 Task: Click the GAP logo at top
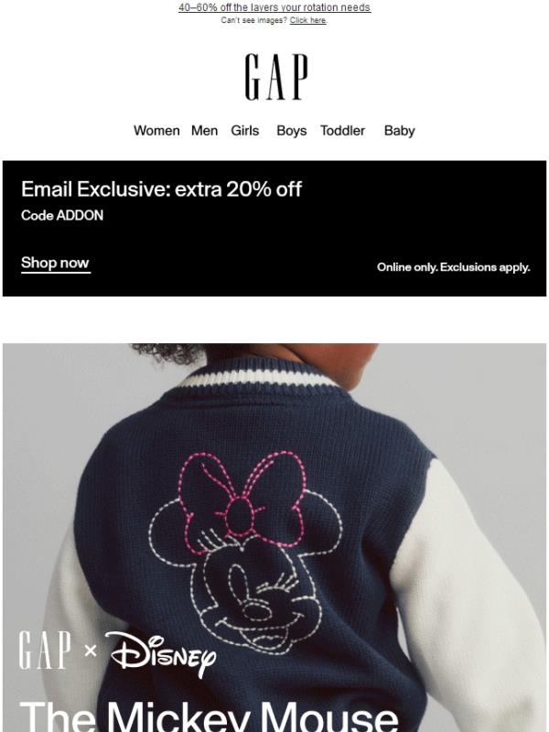(276, 77)
